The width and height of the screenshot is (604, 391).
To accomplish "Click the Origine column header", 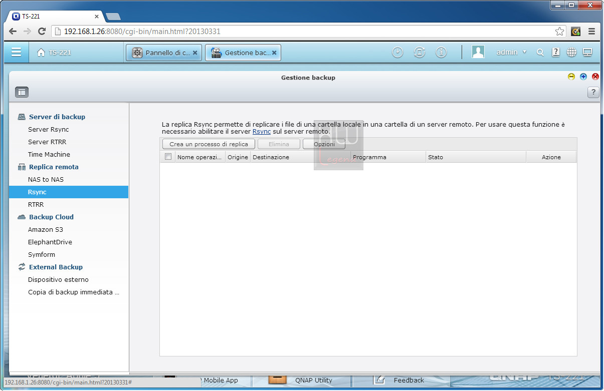I will [x=238, y=157].
